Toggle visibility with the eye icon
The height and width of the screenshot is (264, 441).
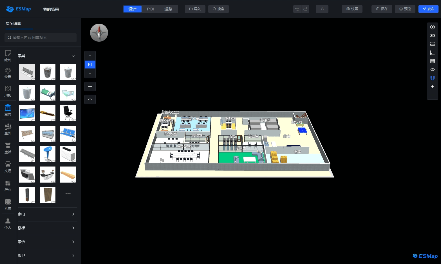[433, 70]
